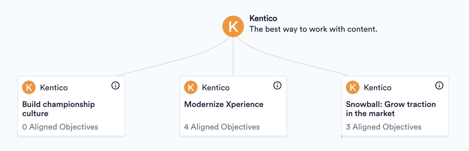Click Kentico avatar on Snowball card

(x=353, y=87)
